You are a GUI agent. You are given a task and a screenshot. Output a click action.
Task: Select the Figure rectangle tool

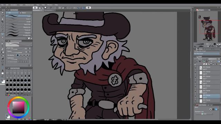tap(2, 61)
